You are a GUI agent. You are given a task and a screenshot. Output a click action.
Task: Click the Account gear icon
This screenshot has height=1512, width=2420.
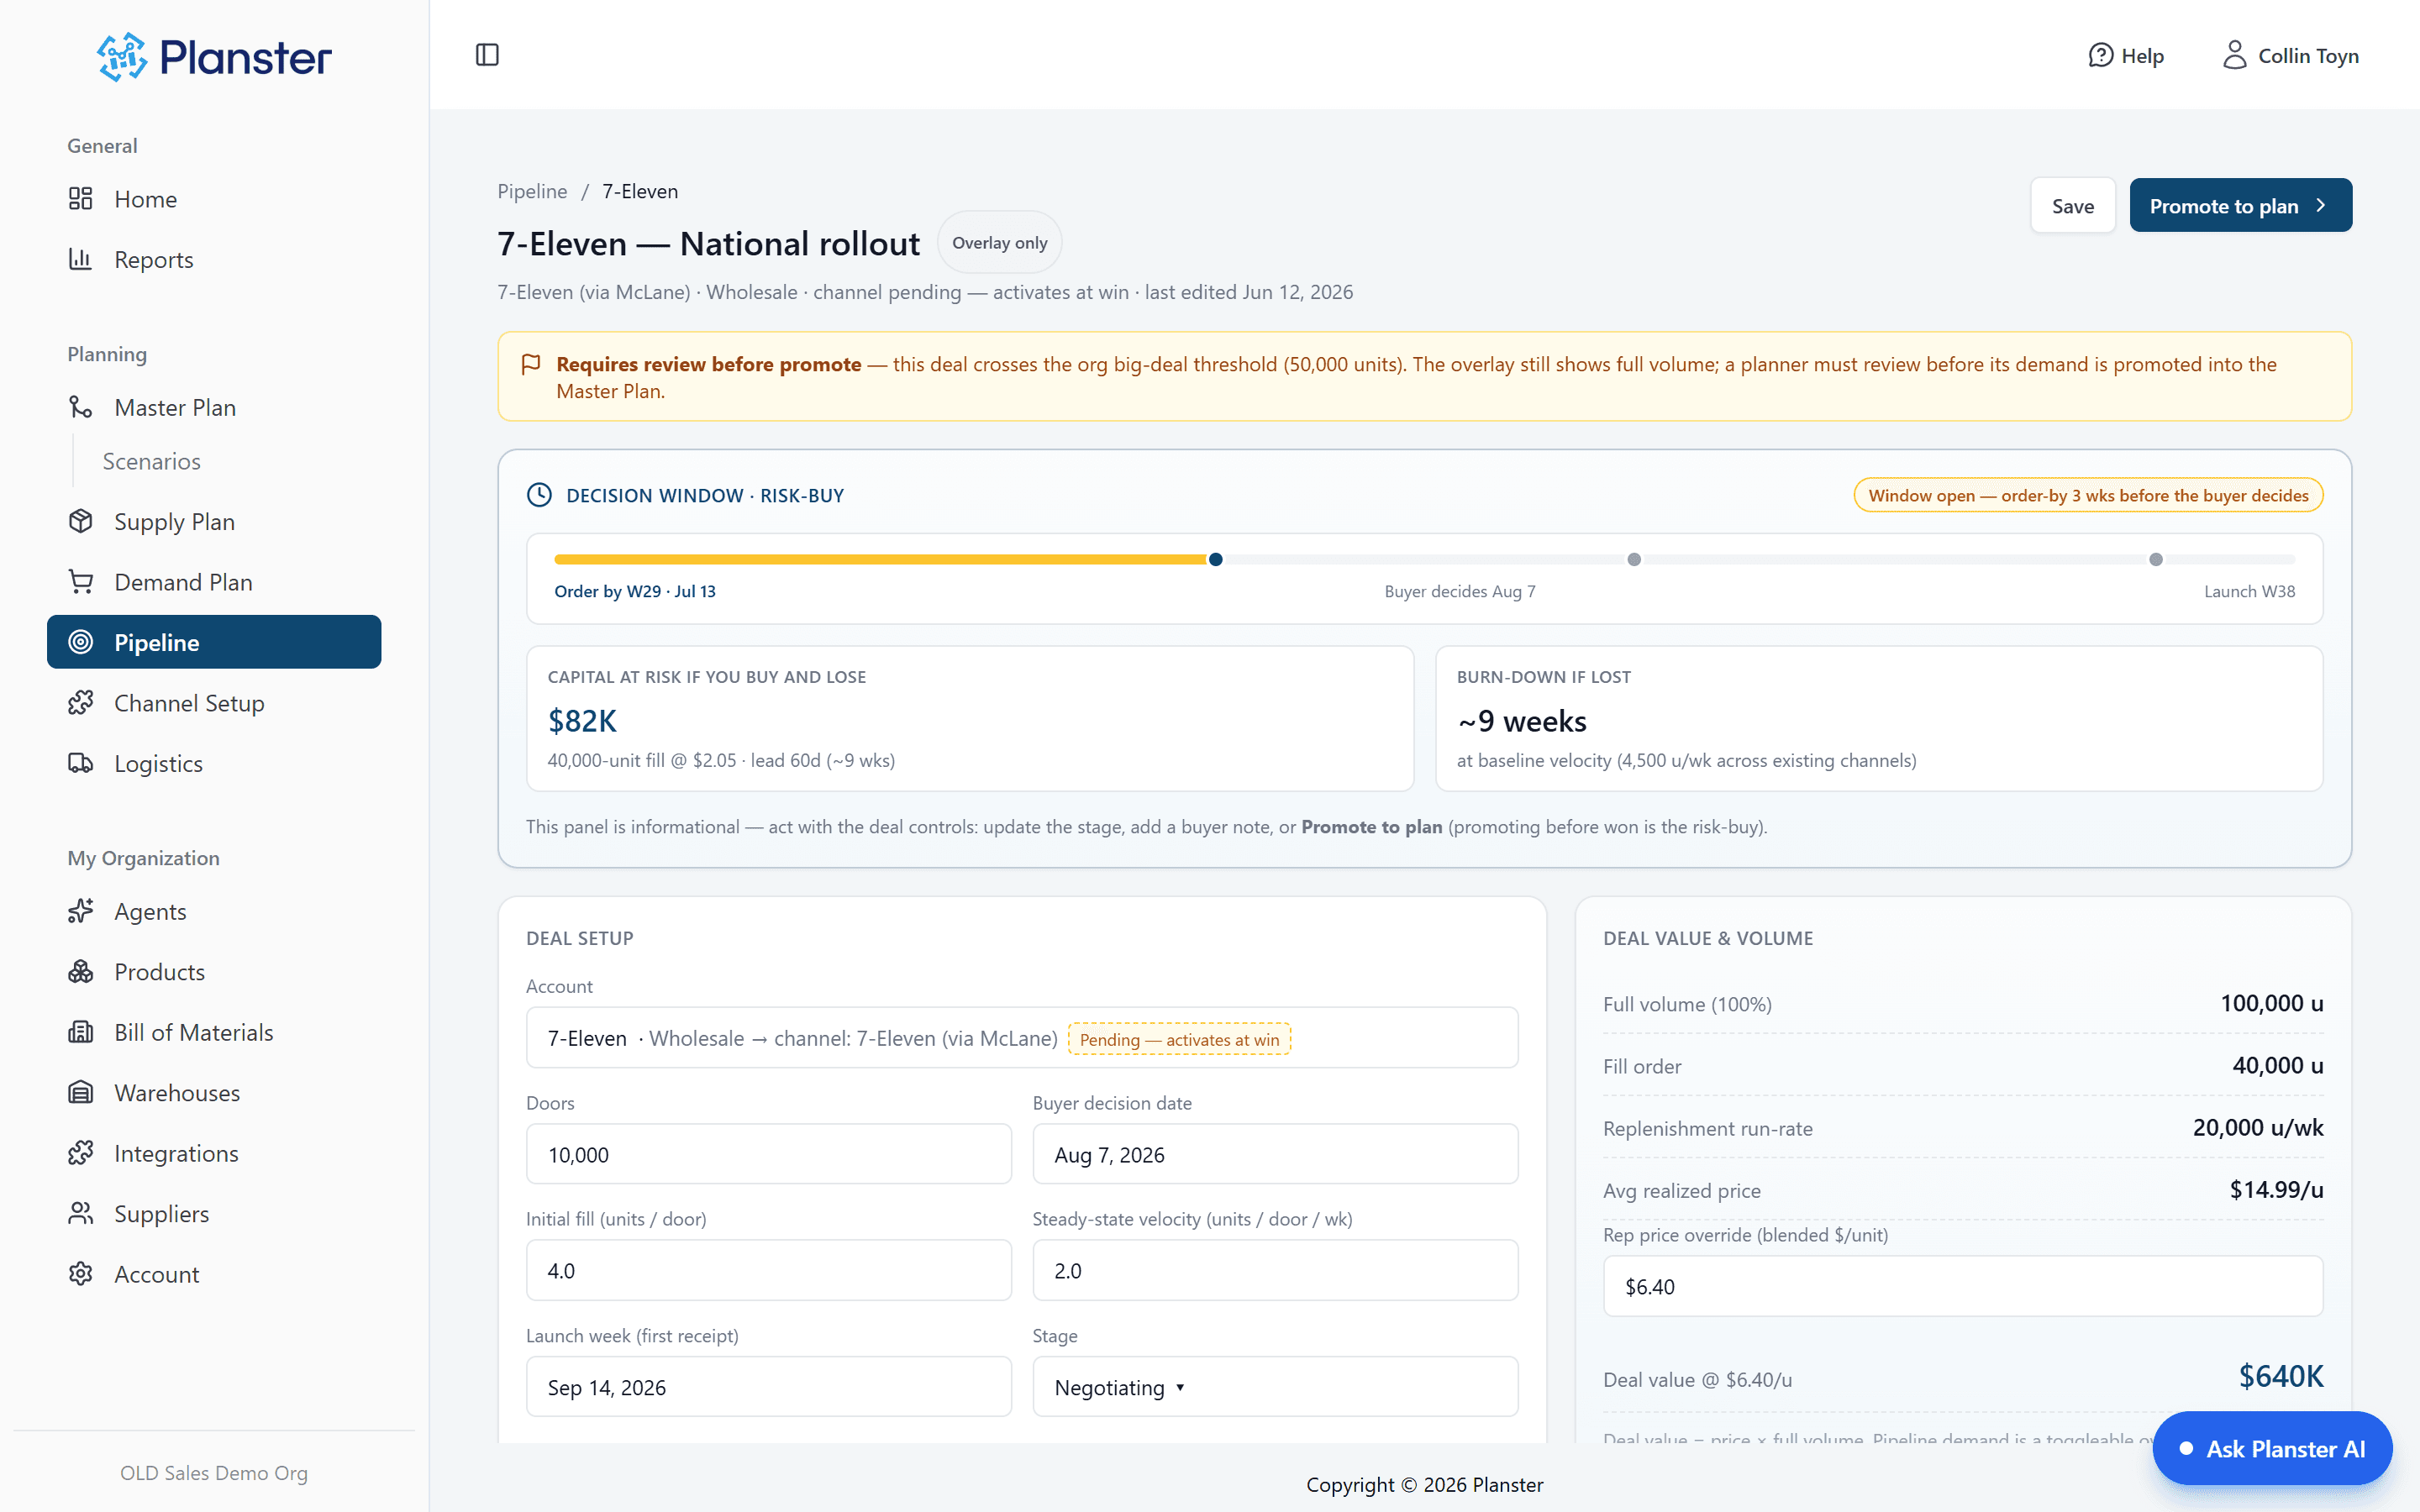click(81, 1274)
